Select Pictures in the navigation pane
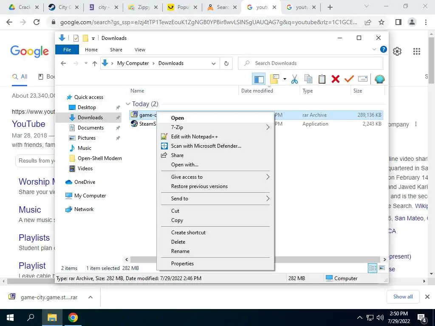Viewport: 435px width, 326px height. click(x=87, y=138)
